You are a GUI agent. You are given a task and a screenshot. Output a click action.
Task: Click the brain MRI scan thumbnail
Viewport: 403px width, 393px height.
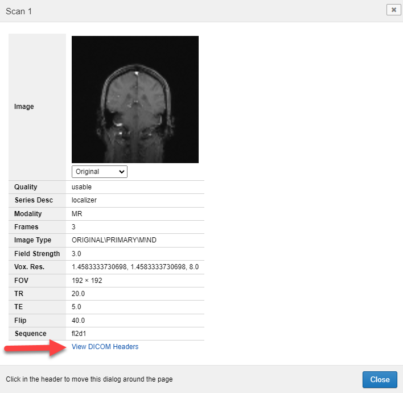[135, 99]
